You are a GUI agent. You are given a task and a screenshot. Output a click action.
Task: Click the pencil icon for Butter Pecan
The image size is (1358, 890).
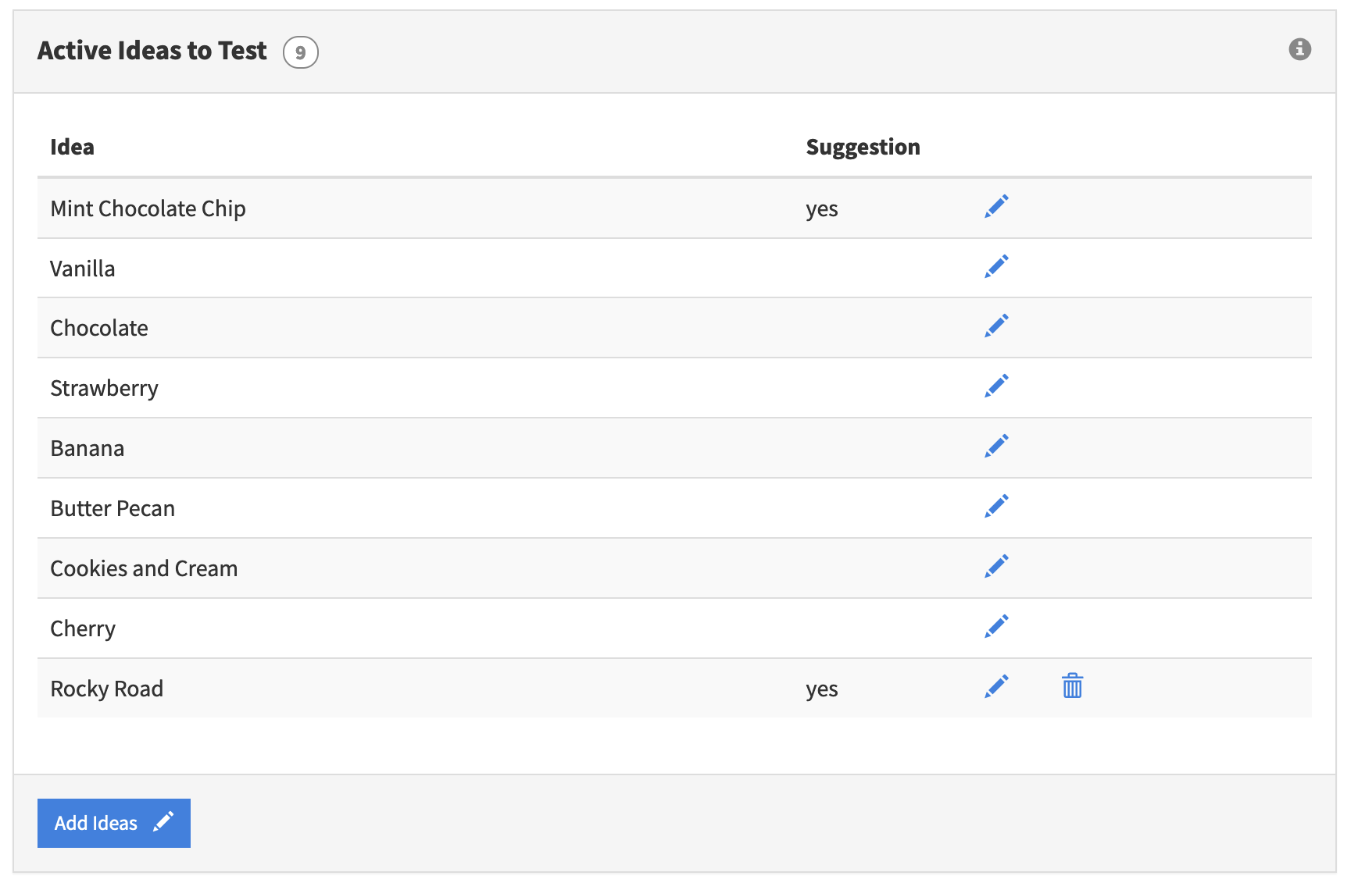click(x=996, y=507)
